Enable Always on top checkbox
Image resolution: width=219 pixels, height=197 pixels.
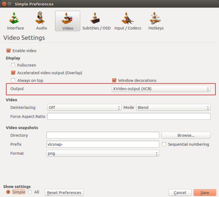[13, 80]
